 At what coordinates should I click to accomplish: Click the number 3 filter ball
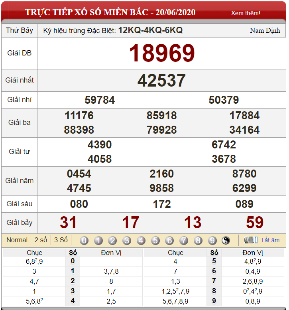tap(127, 241)
